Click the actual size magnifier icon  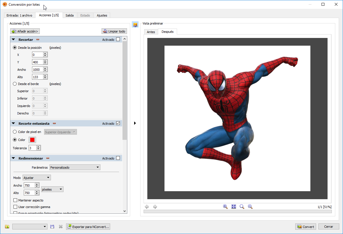pos(242,207)
